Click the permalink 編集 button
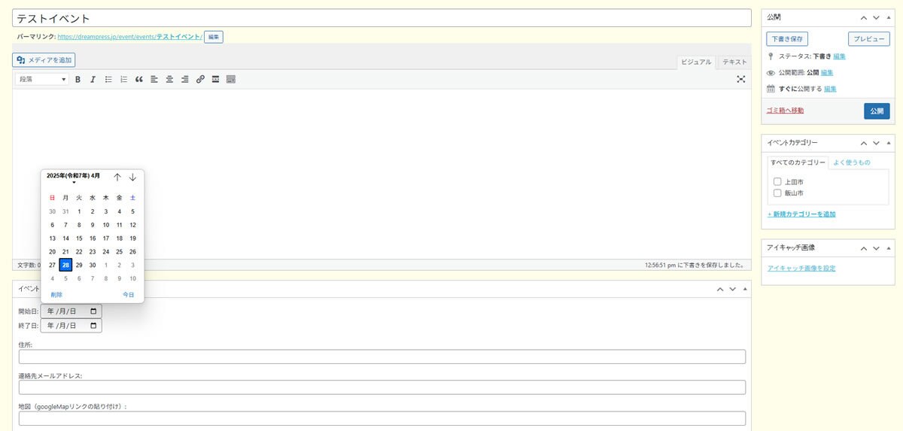Image resolution: width=903 pixels, height=431 pixels. [x=214, y=37]
